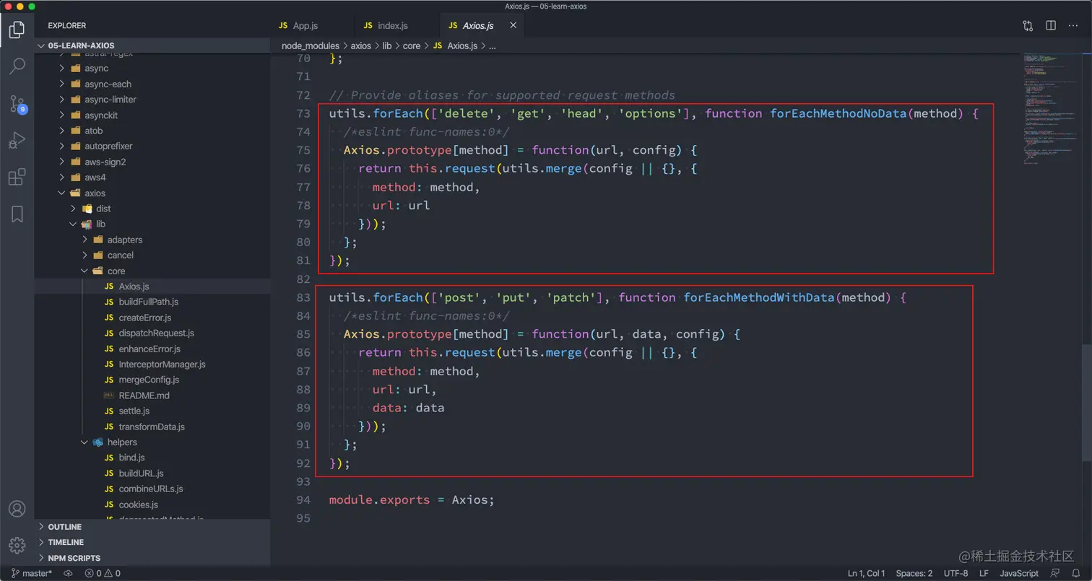The height and width of the screenshot is (581, 1092).
Task: Click node_modules in the breadcrumb
Action: point(311,45)
